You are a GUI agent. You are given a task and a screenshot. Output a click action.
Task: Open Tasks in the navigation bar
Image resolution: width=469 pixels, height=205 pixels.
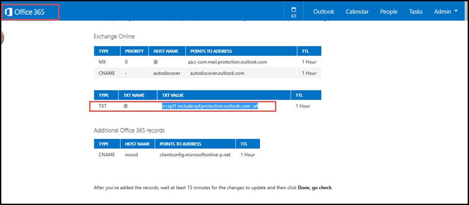tap(416, 12)
